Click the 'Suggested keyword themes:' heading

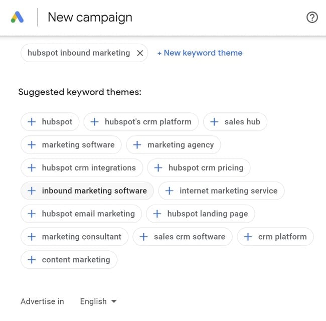[x=80, y=92]
